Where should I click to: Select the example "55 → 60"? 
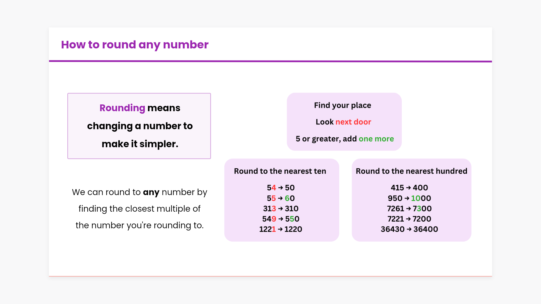[281, 198]
